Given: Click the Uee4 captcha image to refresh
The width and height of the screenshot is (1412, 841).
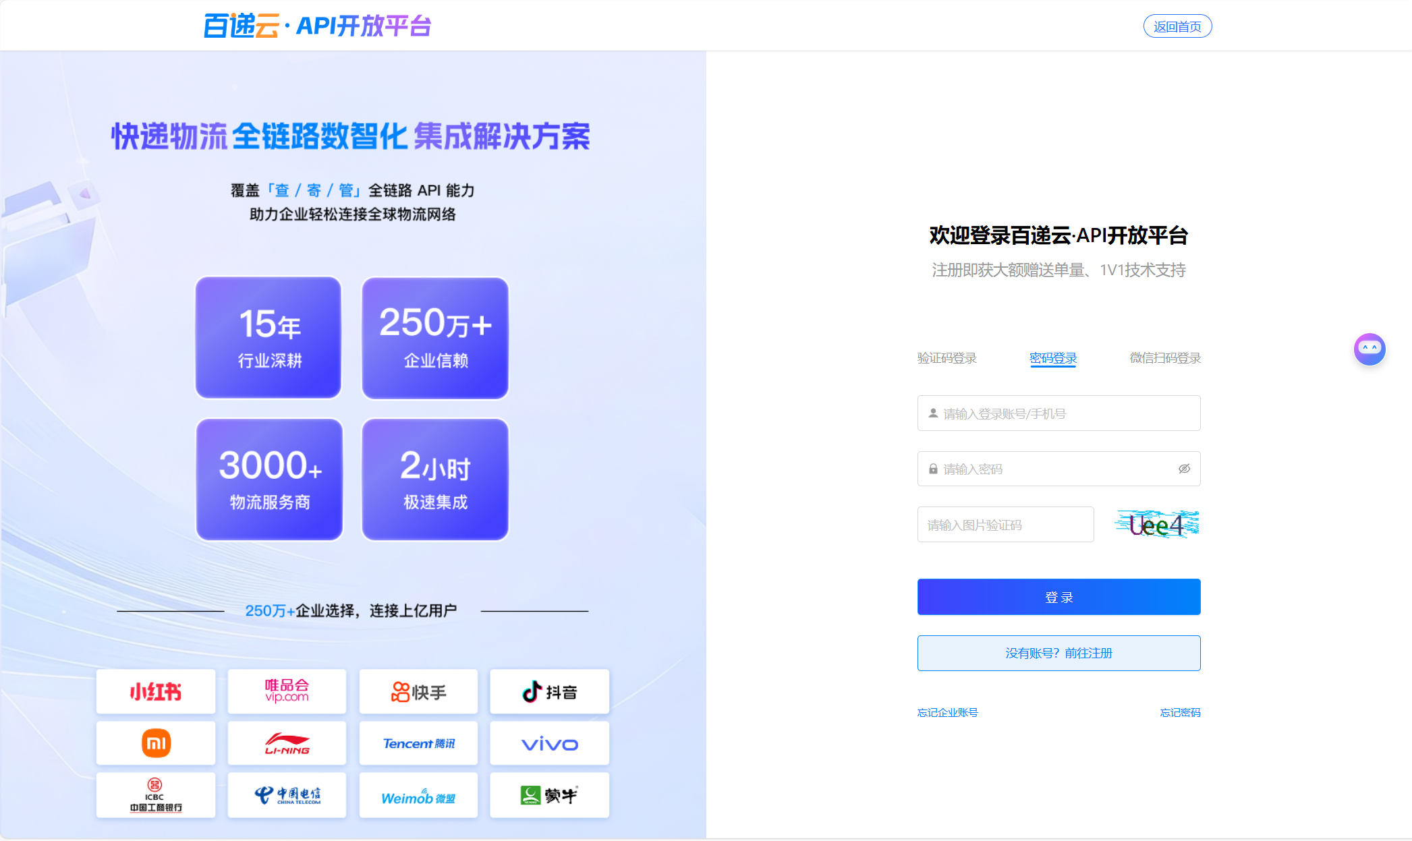Looking at the screenshot, I should click(x=1156, y=524).
